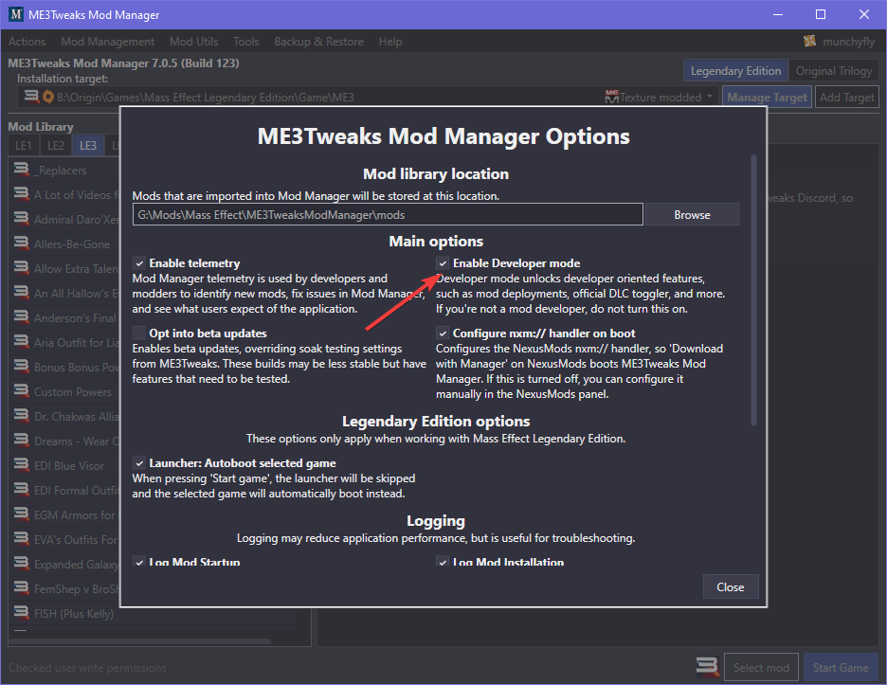Toggle Configure nxm:// handler on boot

point(443,333)
